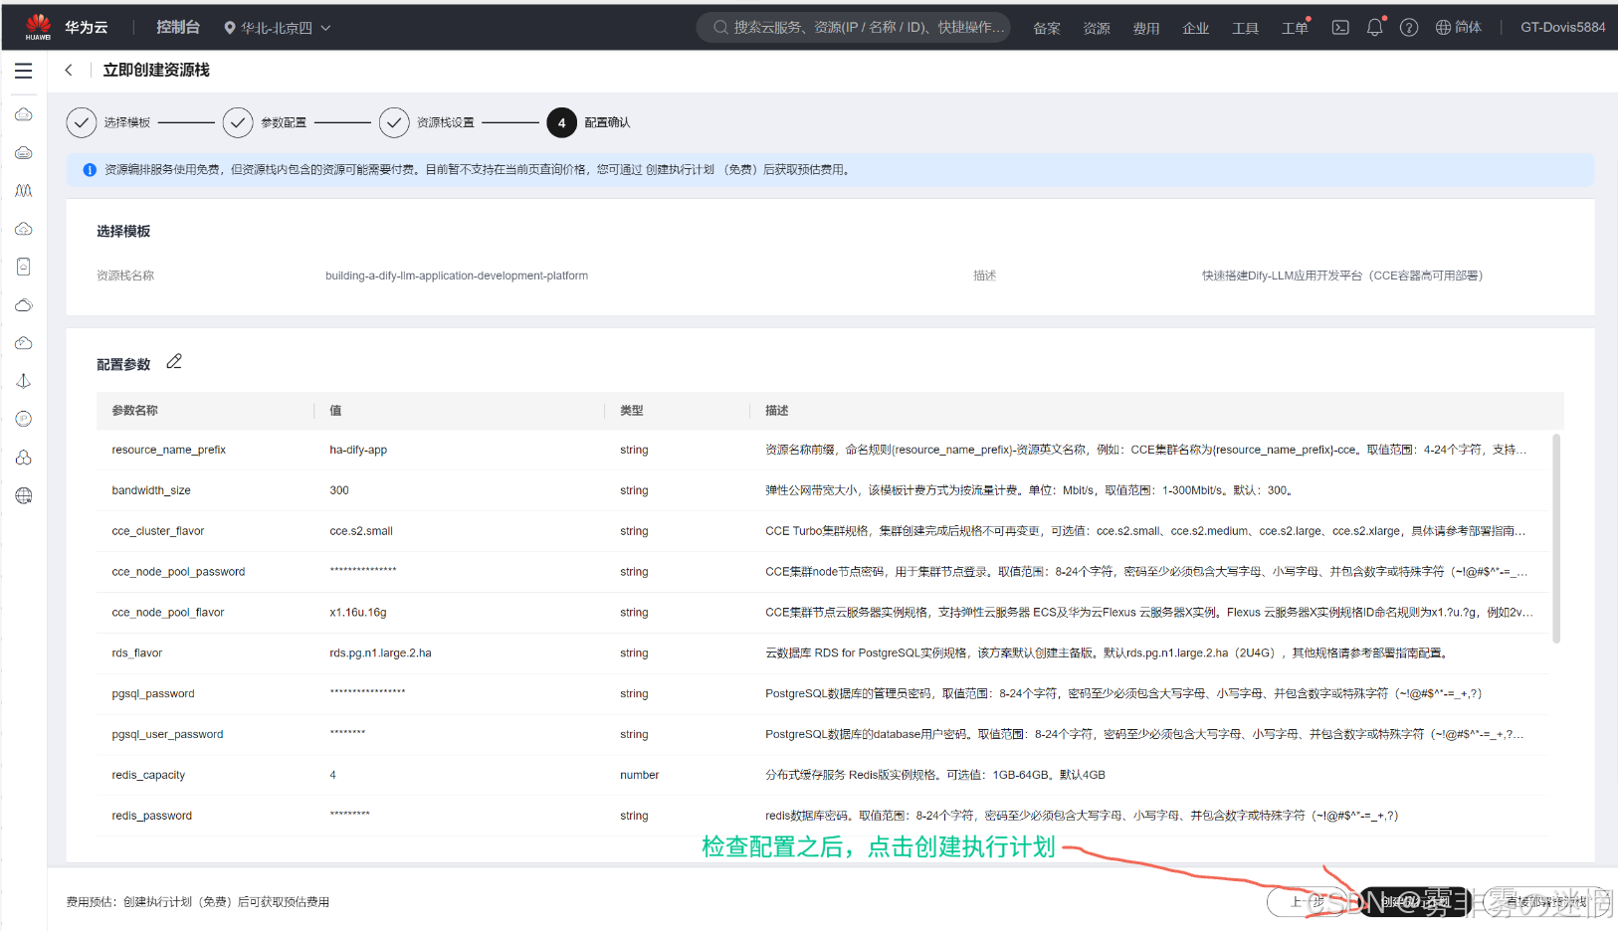Image resolution: width=1618 pixels, height=931 pixels.
Task: Go back using the left arrow beside the page title
Action: [69, 70]
